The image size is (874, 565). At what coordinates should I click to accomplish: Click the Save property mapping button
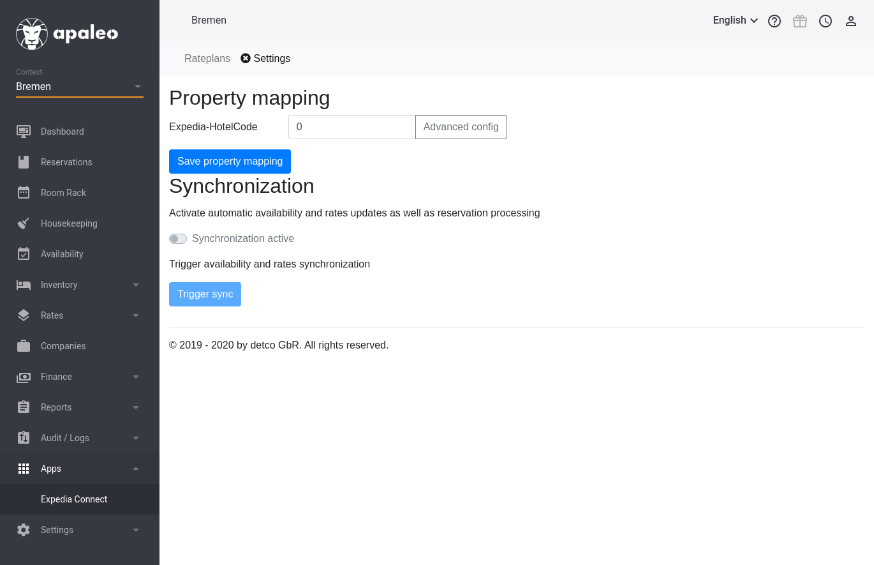230,162
